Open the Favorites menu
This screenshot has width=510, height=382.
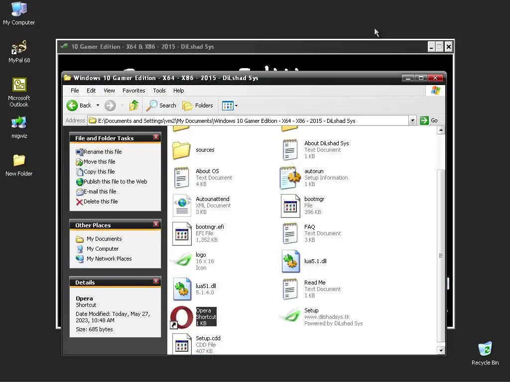click(x=133, y=91)
